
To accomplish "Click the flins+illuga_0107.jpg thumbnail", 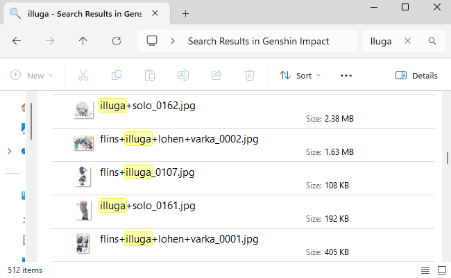I will pyautogui.click(x=84, y=177).
